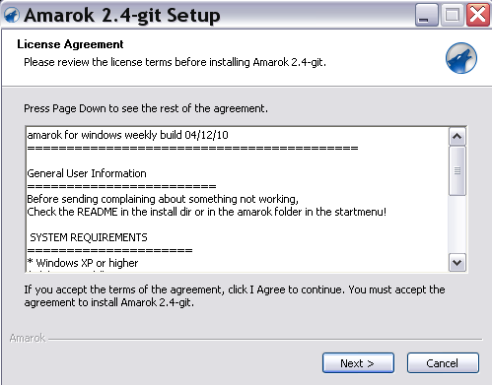Click the blue Amarok wolf logo in header

pos(461,58)
